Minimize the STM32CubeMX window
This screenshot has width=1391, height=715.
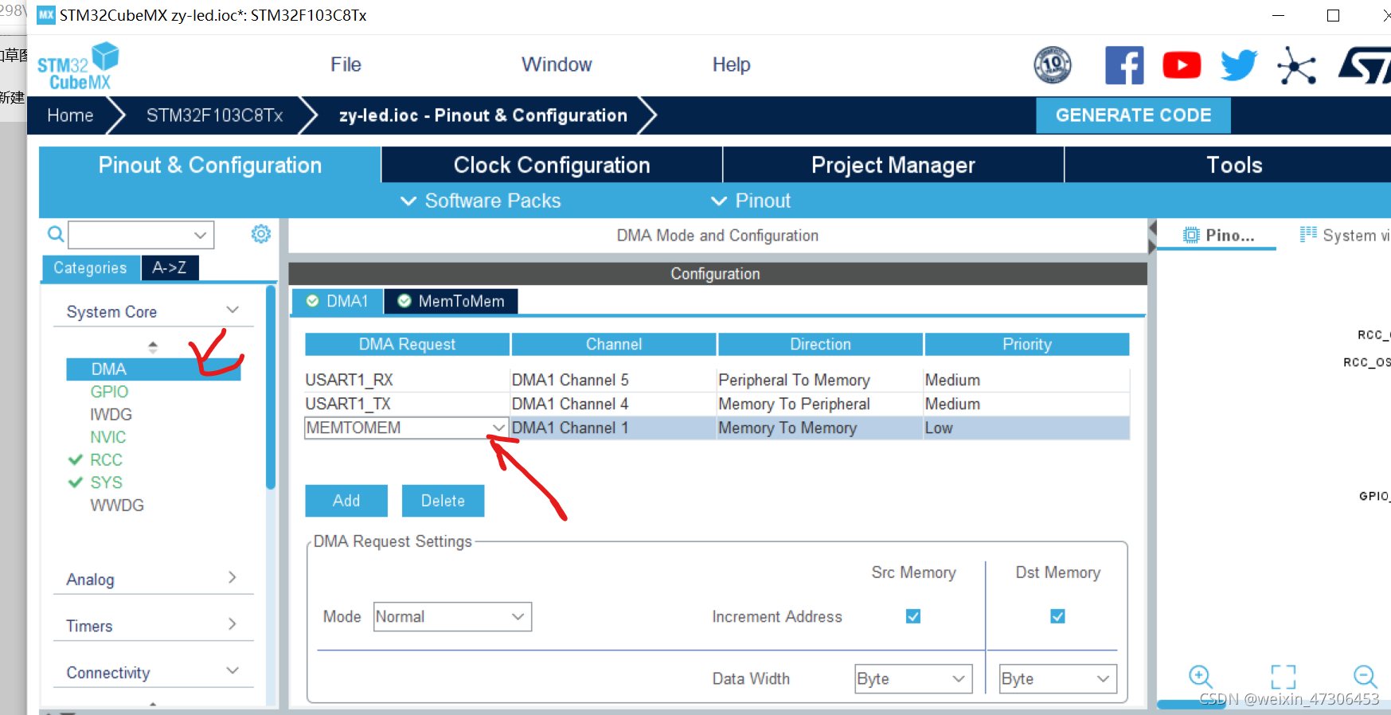pos(1278,15)
